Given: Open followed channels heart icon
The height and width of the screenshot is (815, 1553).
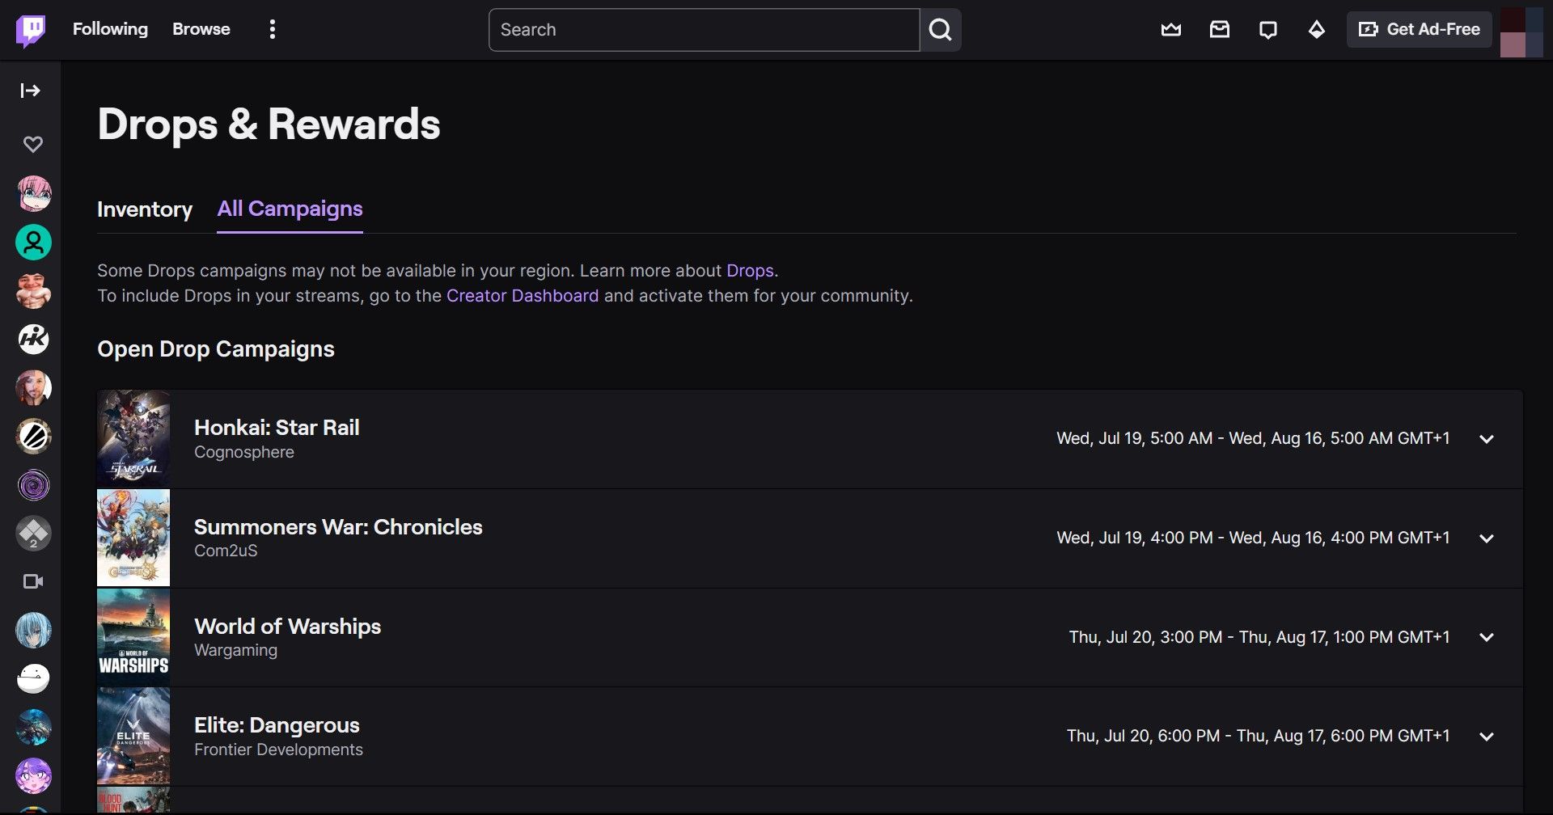Looking at the screenshot, I should [32, 144].
